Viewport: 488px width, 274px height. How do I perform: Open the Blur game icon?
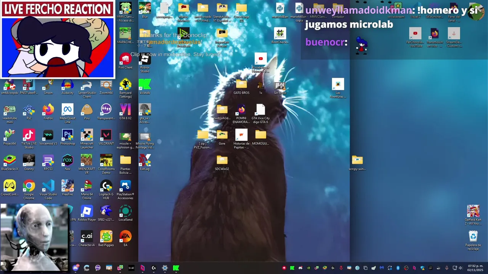[144, 10]
